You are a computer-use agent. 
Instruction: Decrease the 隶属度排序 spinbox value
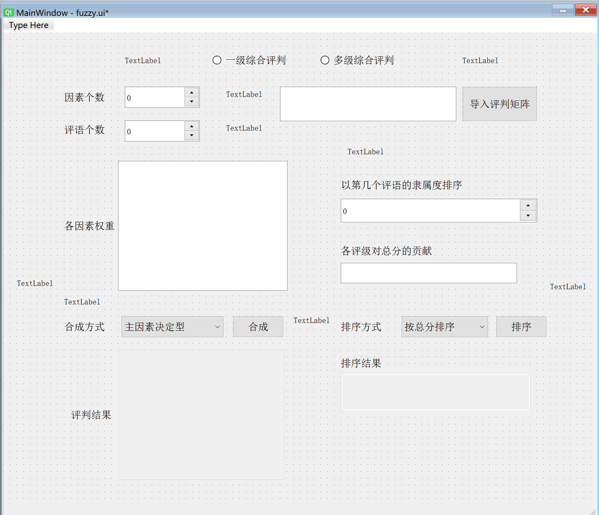(x=528, y=216)
